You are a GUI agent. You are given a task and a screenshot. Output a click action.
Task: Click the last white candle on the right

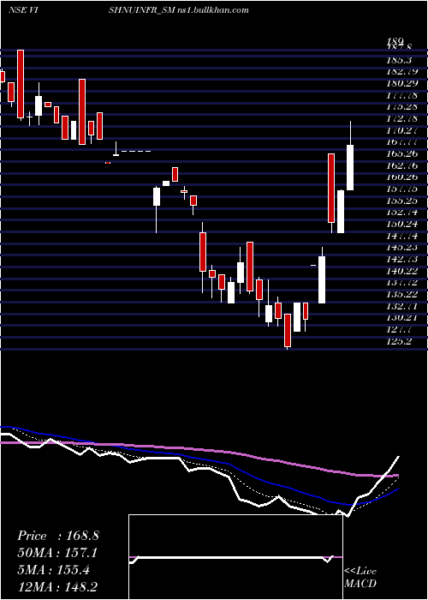(x=350, y=167)
